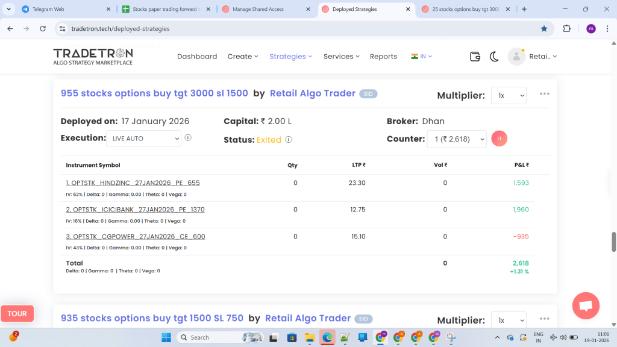Click info icon next to Execution dropdown
The width and height of the screenshot is (617, 347).
click(188, 138)
